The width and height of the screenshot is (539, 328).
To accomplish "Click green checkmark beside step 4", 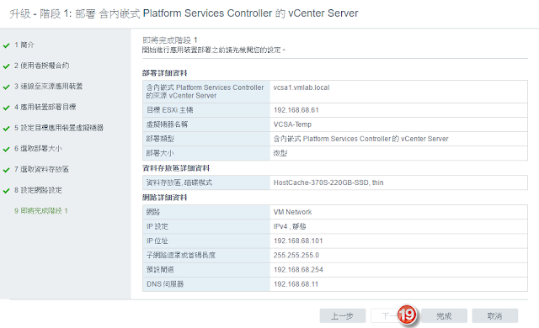I will [6, 108].
